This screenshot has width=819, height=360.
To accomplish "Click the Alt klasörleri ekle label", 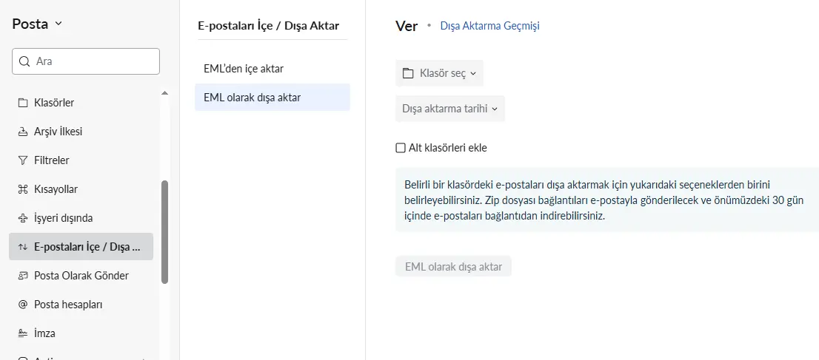I will pyautogui.click(x=448, y=148).
